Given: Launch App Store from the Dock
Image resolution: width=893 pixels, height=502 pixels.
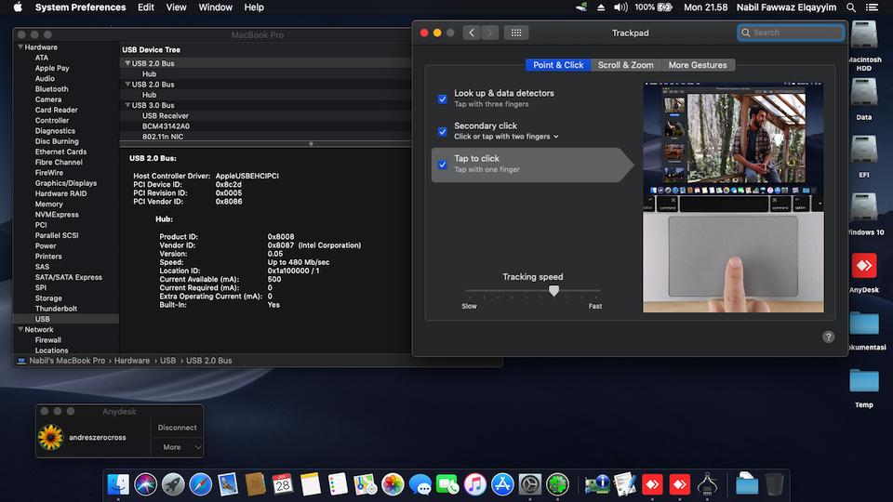Looking at the screenshot, I should coord(502,483).
